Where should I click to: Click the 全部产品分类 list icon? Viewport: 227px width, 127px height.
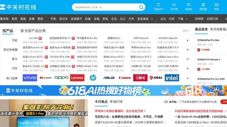click(x=22, y=31)
